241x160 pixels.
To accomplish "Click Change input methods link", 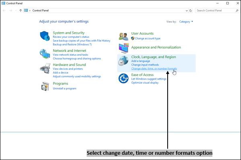I will 145,65.
